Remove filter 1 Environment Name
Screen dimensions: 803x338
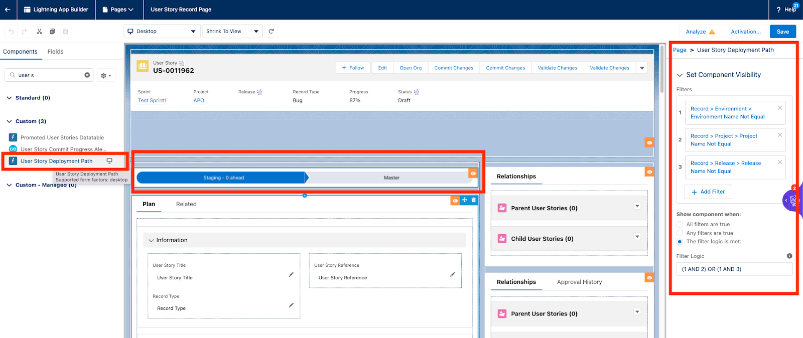coord(779,108)
